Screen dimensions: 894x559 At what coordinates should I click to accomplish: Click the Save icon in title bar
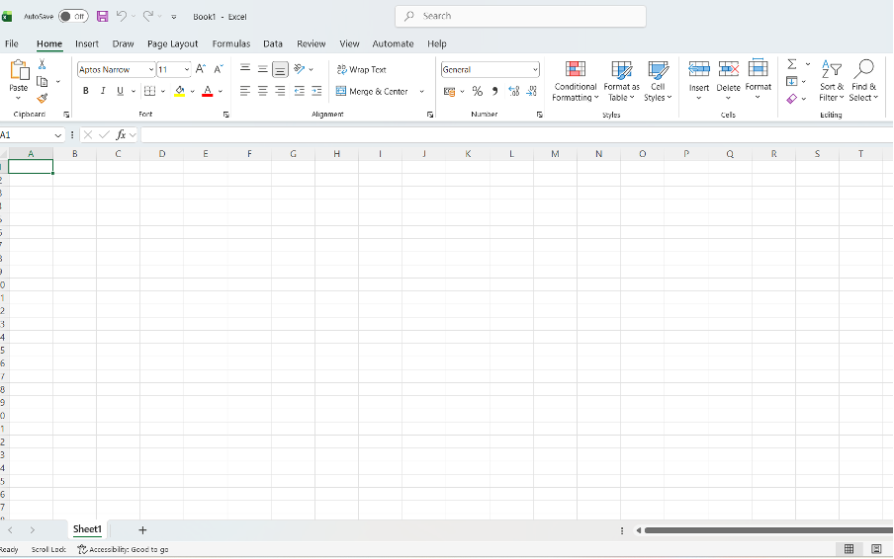(102, 16)
